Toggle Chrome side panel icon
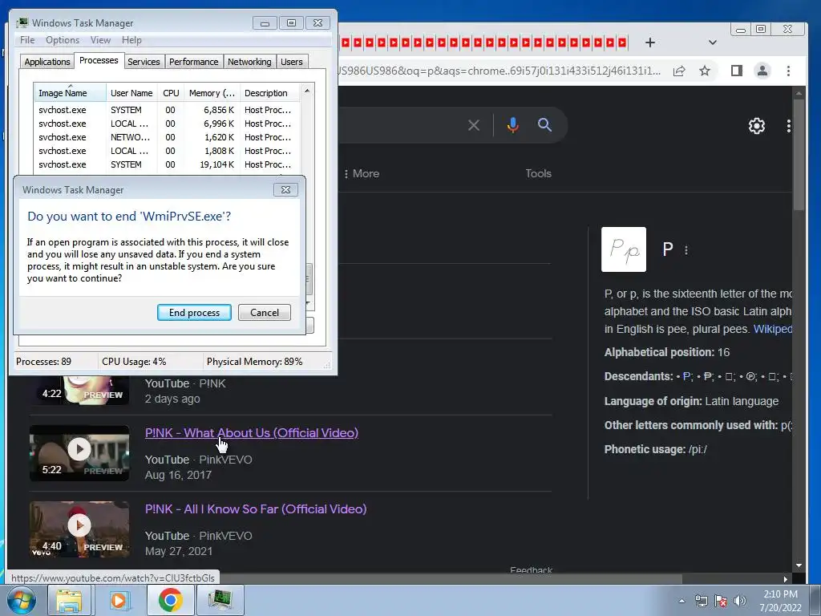The width and height of the screenshot is (821, 616). [x=737, y=71]
